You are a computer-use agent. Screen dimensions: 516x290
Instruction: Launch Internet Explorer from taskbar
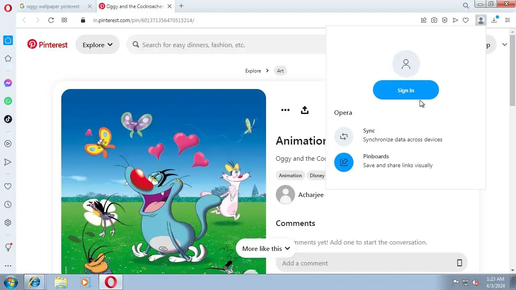(35, 282)
